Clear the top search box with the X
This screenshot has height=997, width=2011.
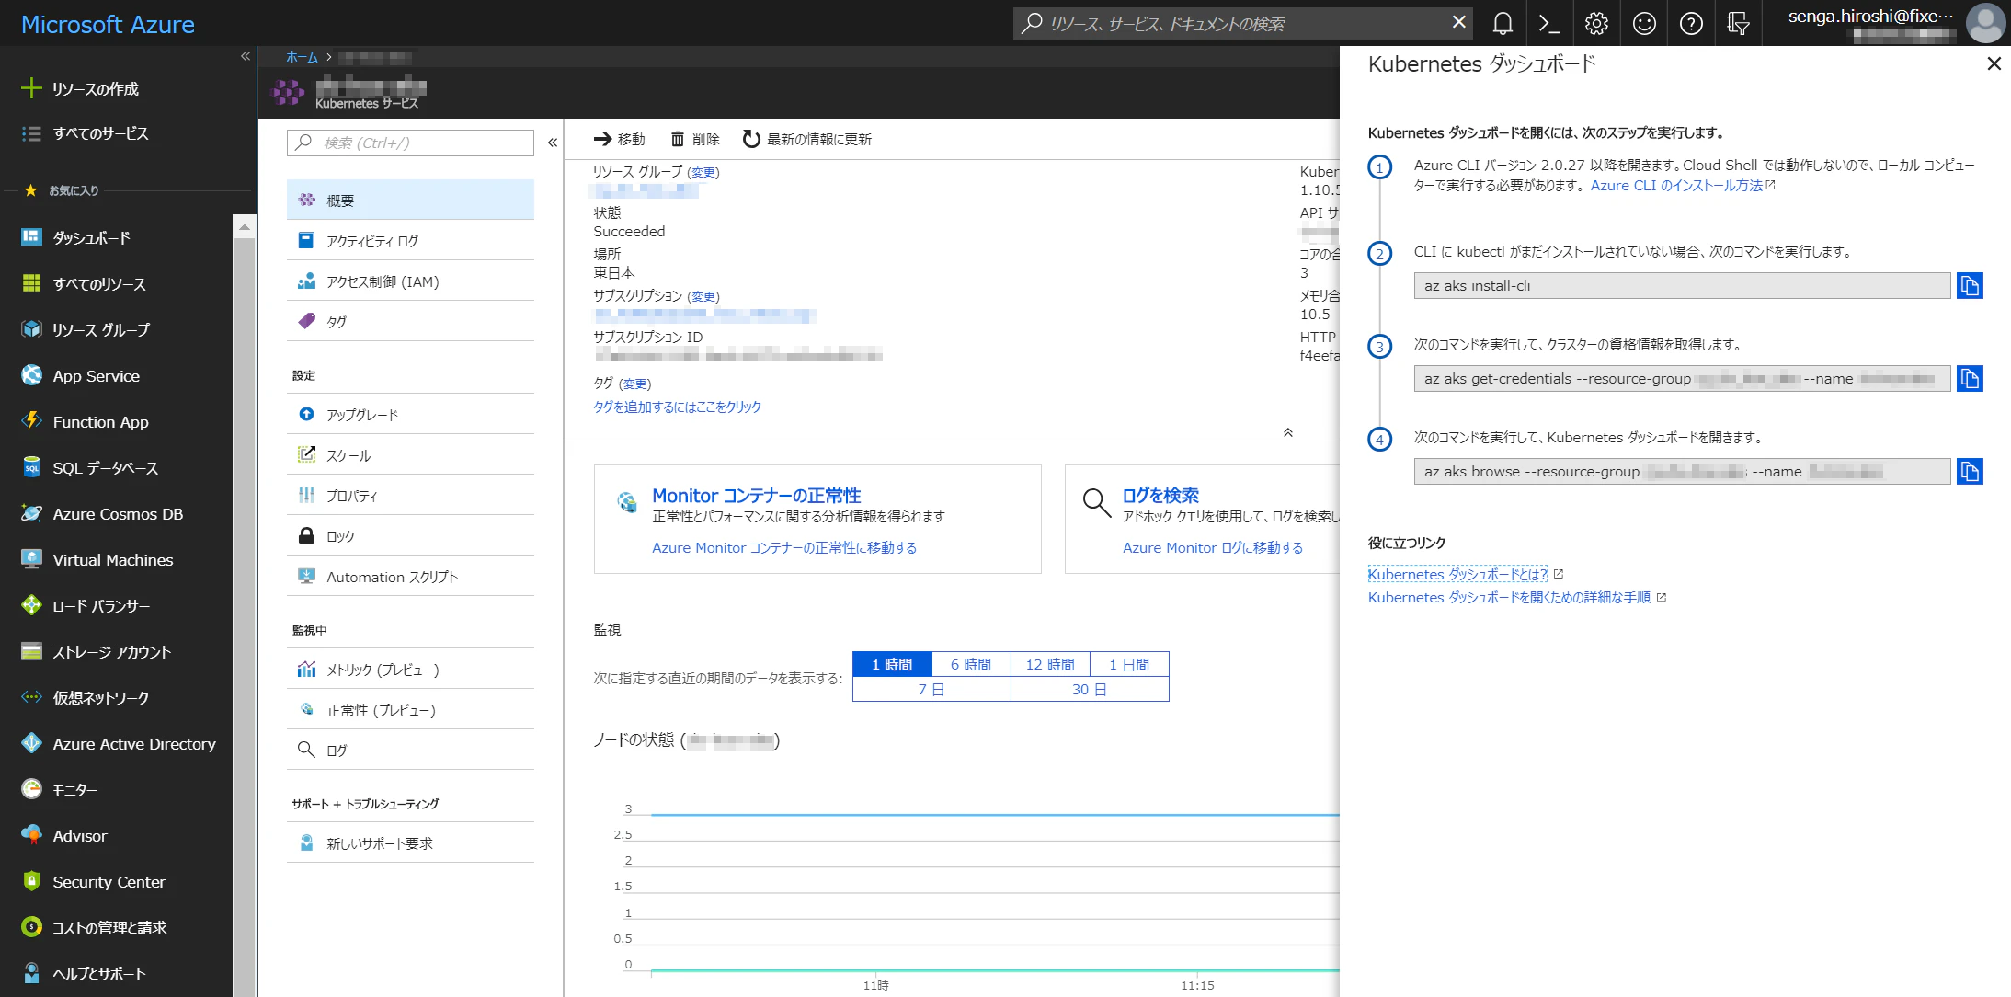pos(1459,22)
